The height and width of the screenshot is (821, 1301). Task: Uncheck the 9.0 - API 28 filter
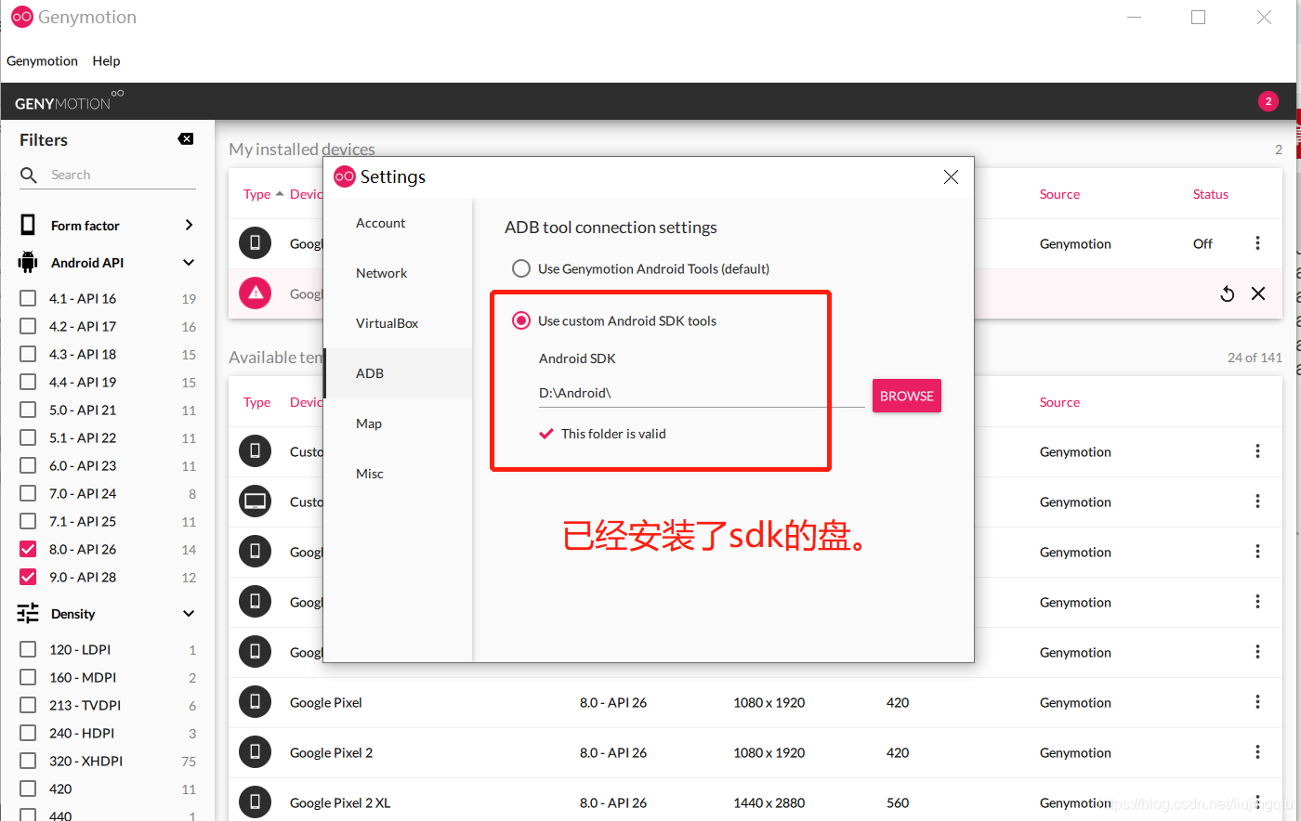28,577
